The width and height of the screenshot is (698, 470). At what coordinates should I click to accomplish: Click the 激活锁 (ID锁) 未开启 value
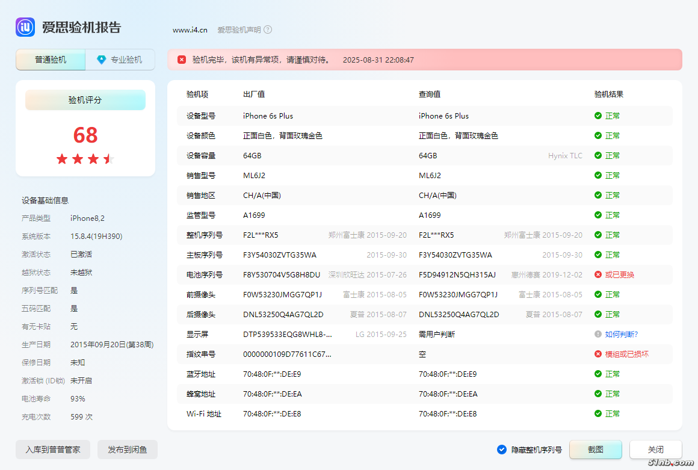[x=81, y=380]
